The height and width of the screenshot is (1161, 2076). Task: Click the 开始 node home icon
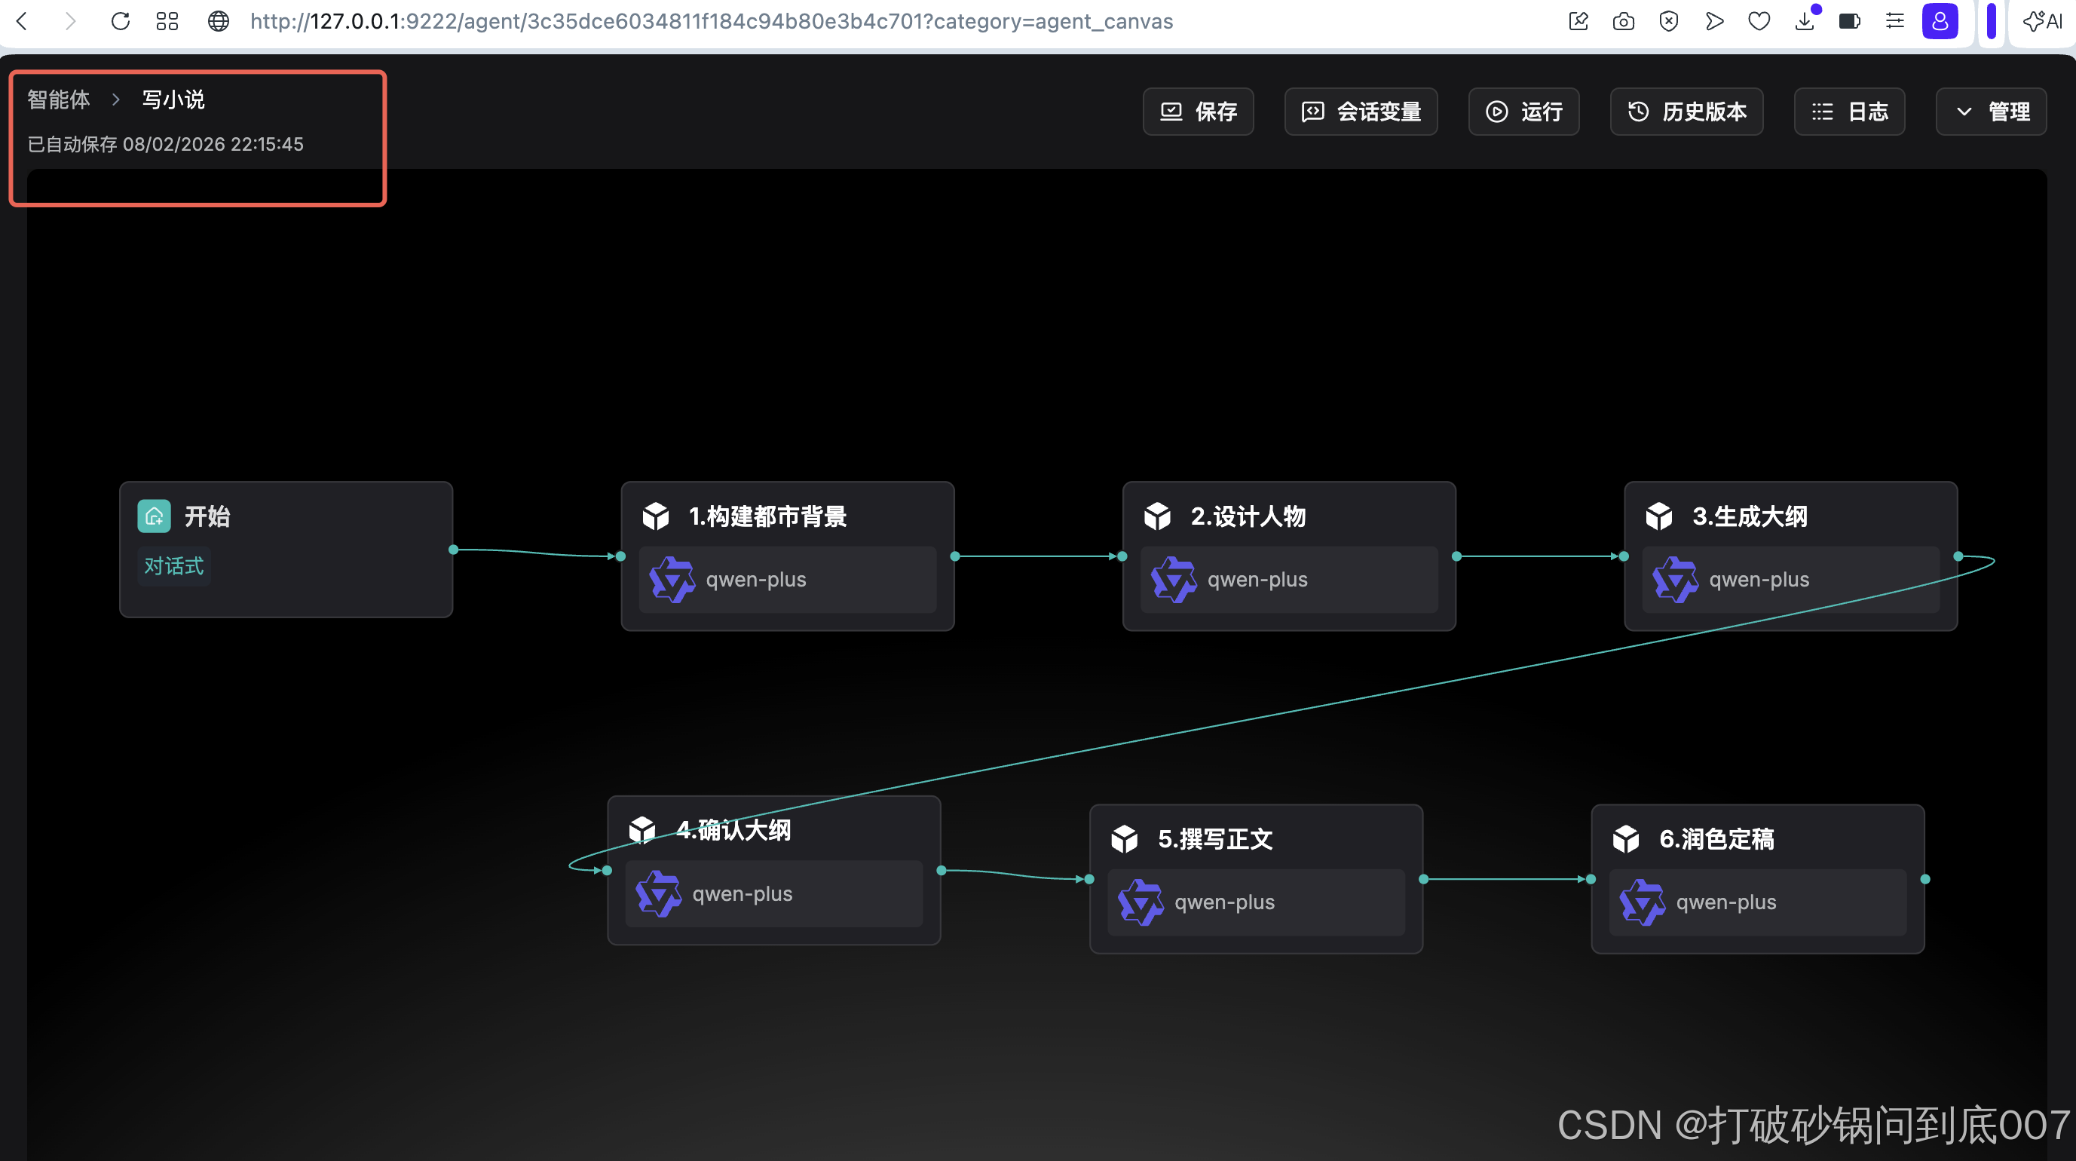point(154,516)
